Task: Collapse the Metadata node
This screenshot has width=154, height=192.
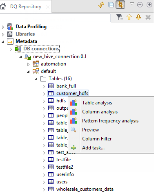Action: (3, 42)
